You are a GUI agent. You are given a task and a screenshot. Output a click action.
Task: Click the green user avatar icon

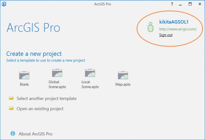coord(150,27)
